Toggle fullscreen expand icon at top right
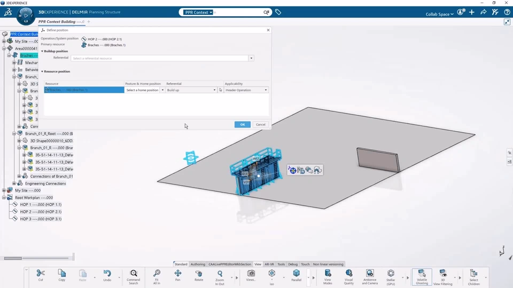This screenshot has height=288, width=513. click(507, 22)
